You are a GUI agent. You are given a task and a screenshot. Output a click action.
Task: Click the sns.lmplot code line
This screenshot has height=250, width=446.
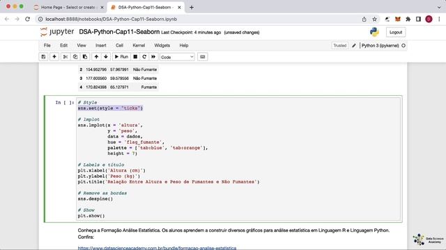(x=110, y=125)
